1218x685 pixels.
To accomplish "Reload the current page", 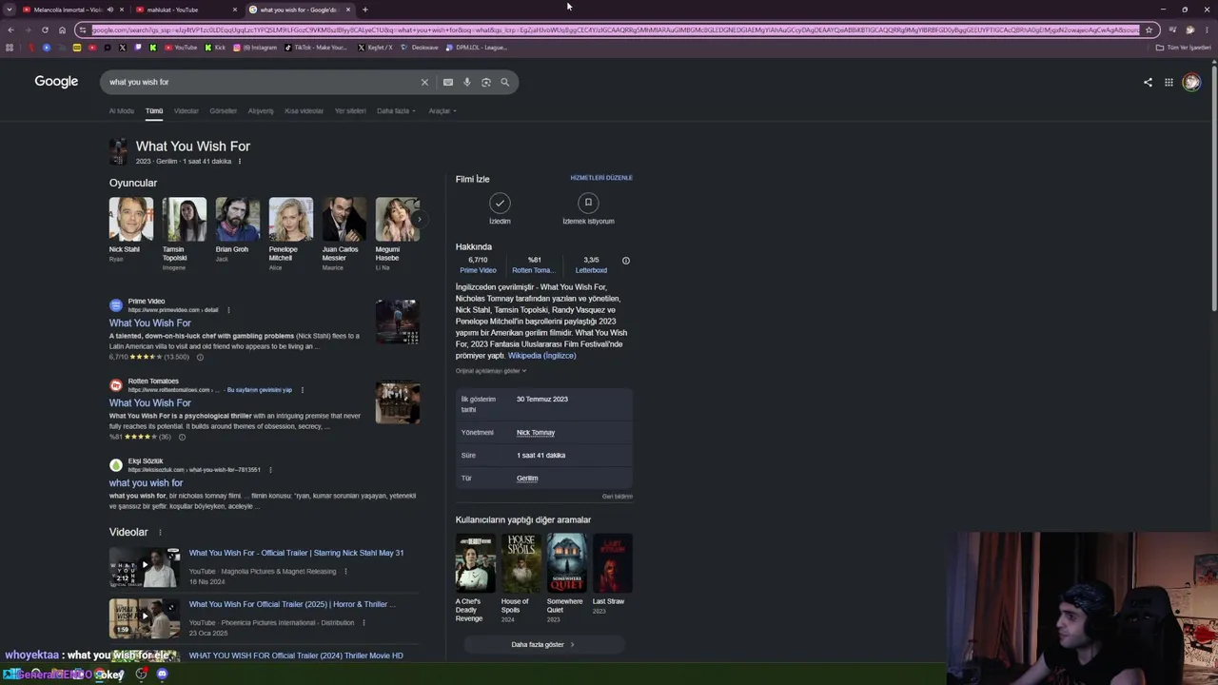I will [x=45, y=29].
